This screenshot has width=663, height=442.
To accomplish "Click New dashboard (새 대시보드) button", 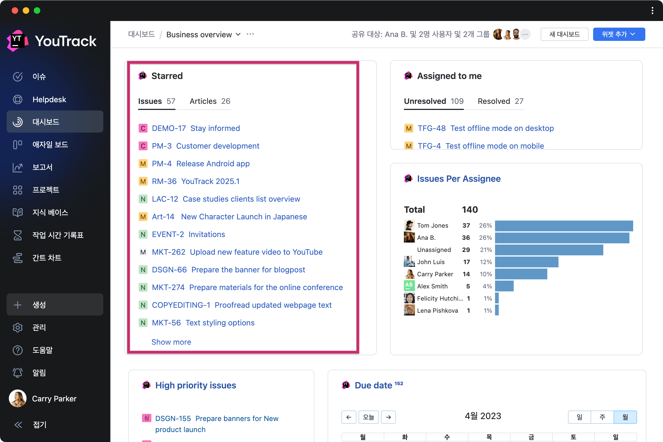I will pyautogui.click(x=564, y=34).
